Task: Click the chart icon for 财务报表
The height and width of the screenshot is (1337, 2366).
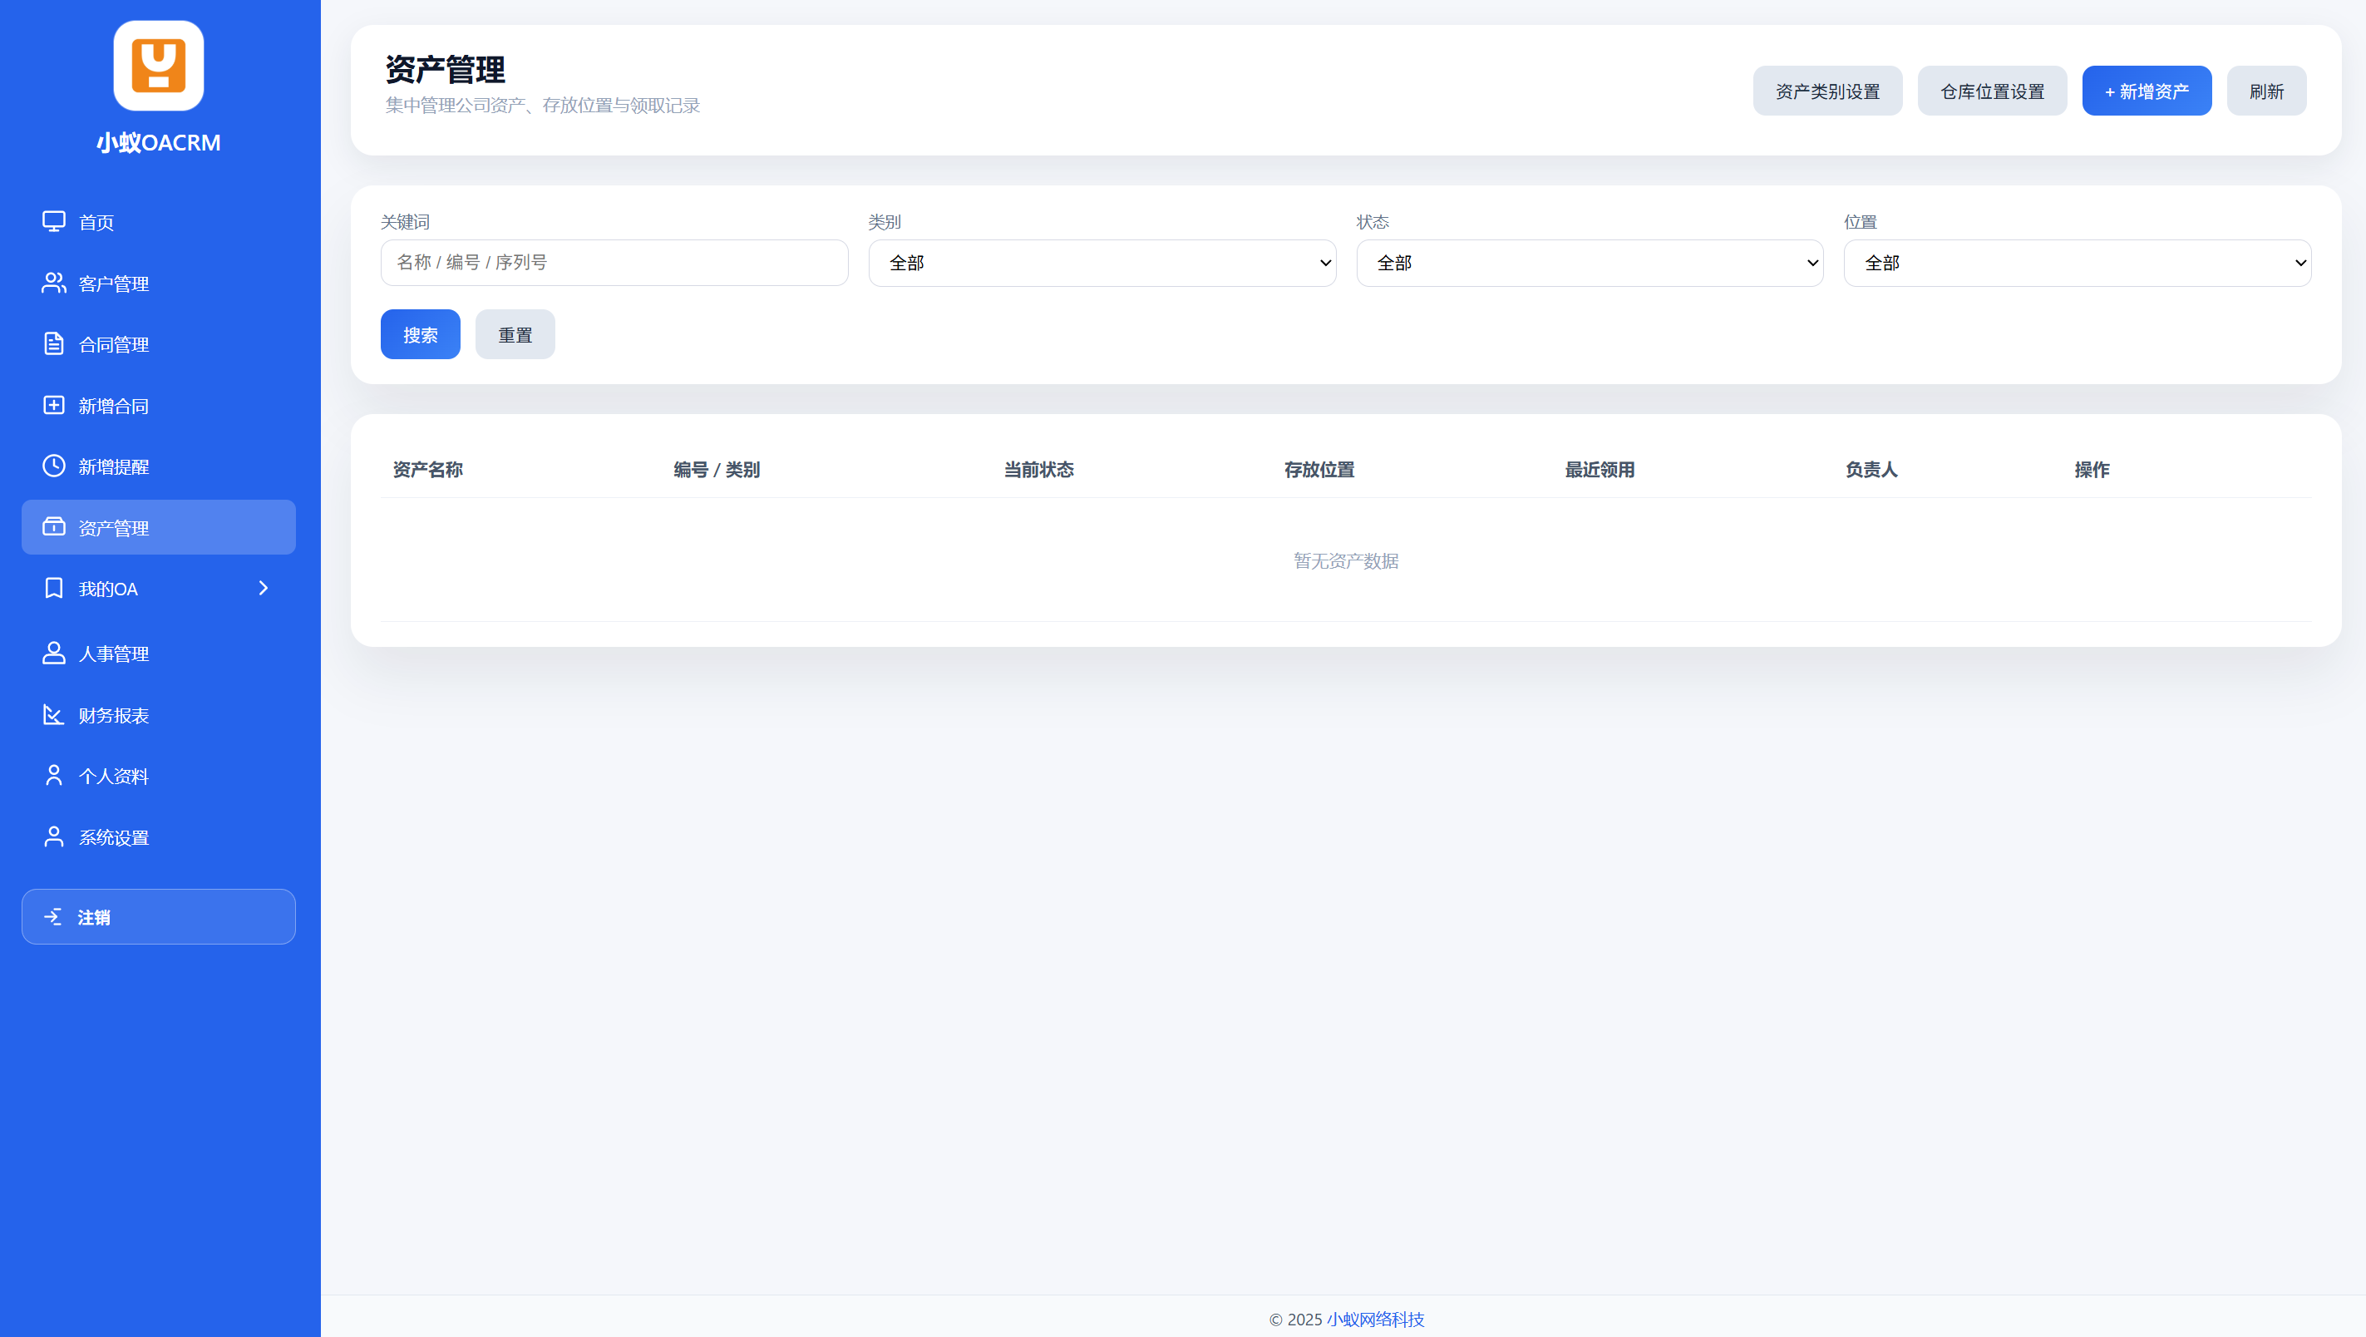Action: 53,715
